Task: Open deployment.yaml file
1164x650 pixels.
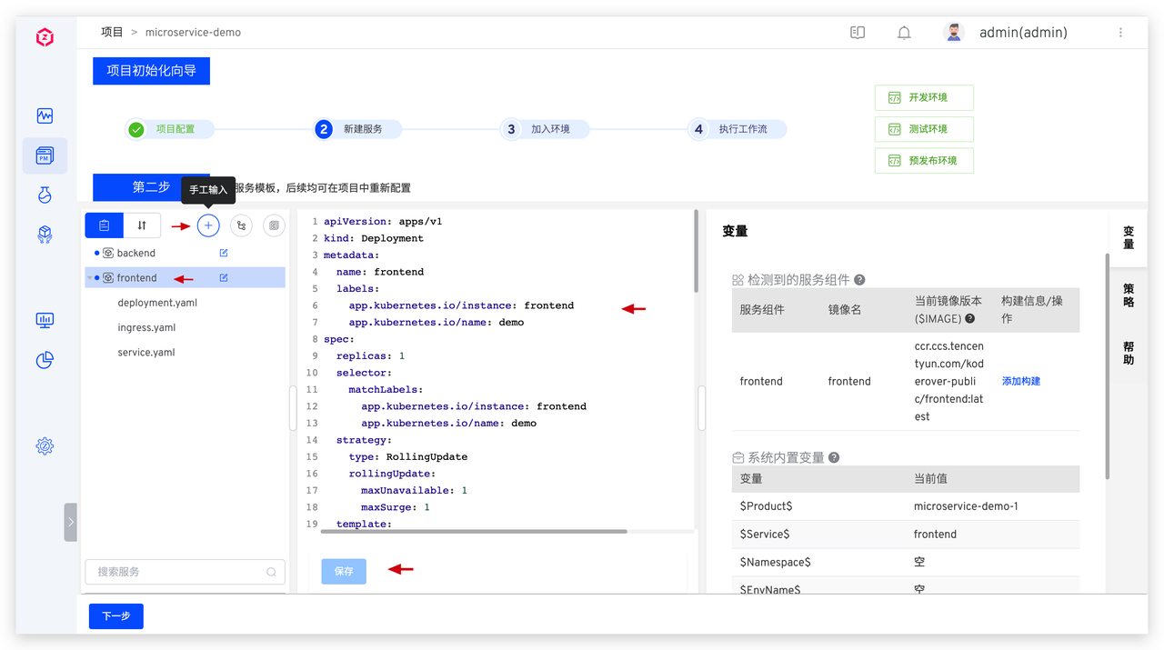Action: [x=157, y=303]
